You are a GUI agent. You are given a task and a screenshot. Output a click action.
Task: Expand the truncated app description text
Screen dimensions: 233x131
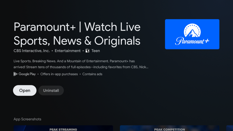click(x=81, y=64)
